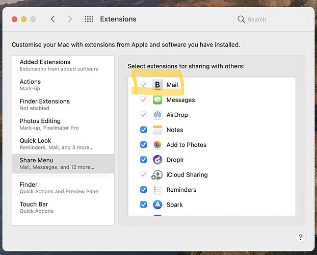
Task: Click the Mail label text
Action: click(x=172, y=85)
